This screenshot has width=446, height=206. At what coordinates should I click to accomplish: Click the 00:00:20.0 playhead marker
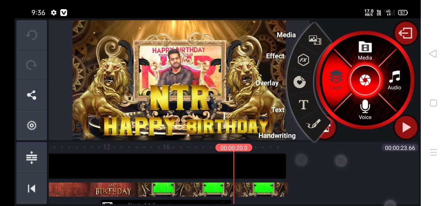[x=234, y=148]
